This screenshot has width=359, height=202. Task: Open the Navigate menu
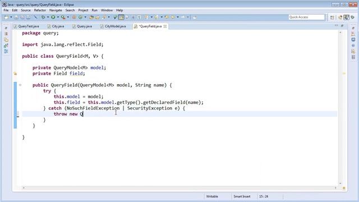point(56,10)
